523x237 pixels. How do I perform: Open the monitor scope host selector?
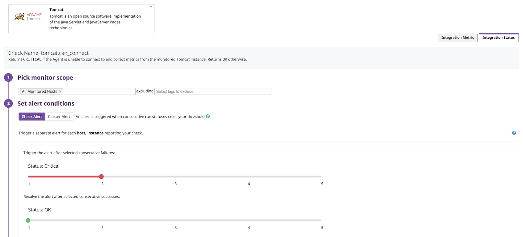click(99, 91)
